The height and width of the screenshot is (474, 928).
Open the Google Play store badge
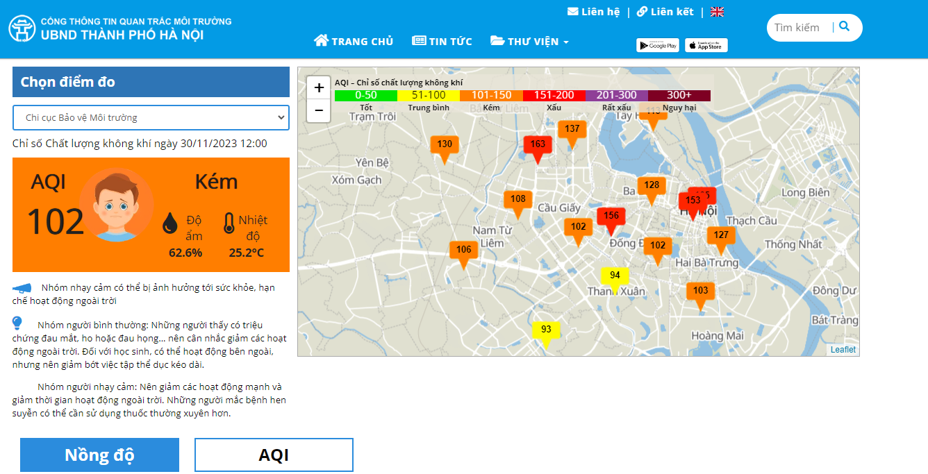657,46
